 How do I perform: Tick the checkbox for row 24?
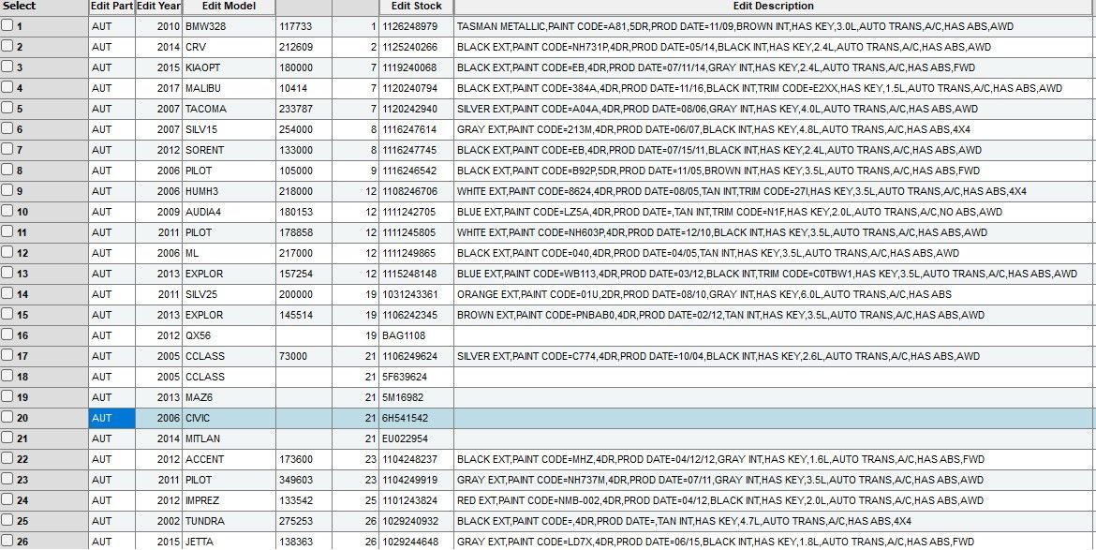[7, 500]
